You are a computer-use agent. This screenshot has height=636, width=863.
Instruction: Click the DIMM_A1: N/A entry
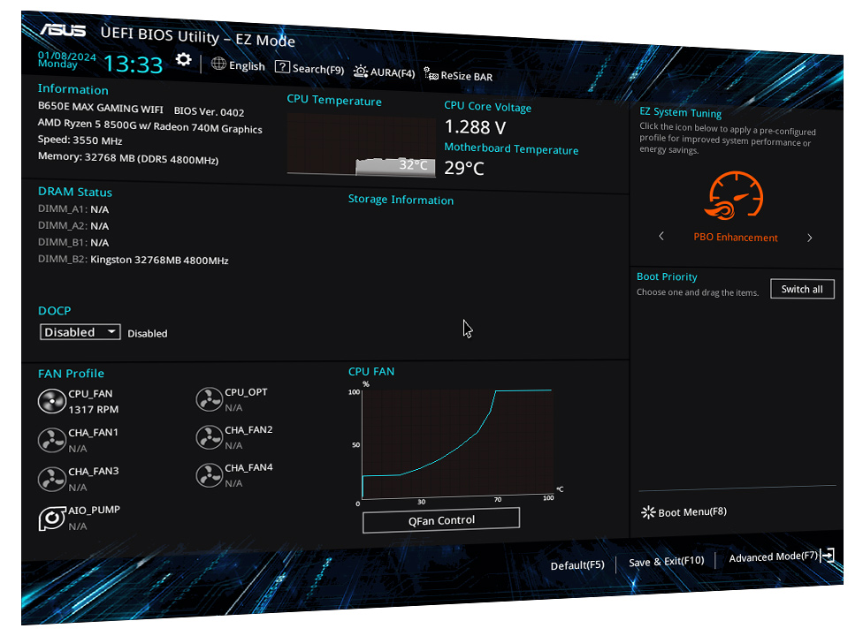[x=73, y=208]
